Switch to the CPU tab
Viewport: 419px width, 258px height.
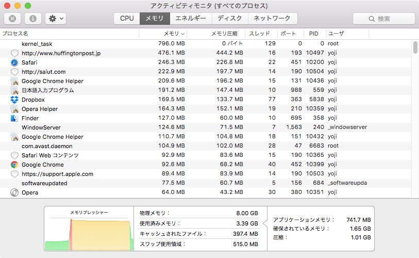127,19
